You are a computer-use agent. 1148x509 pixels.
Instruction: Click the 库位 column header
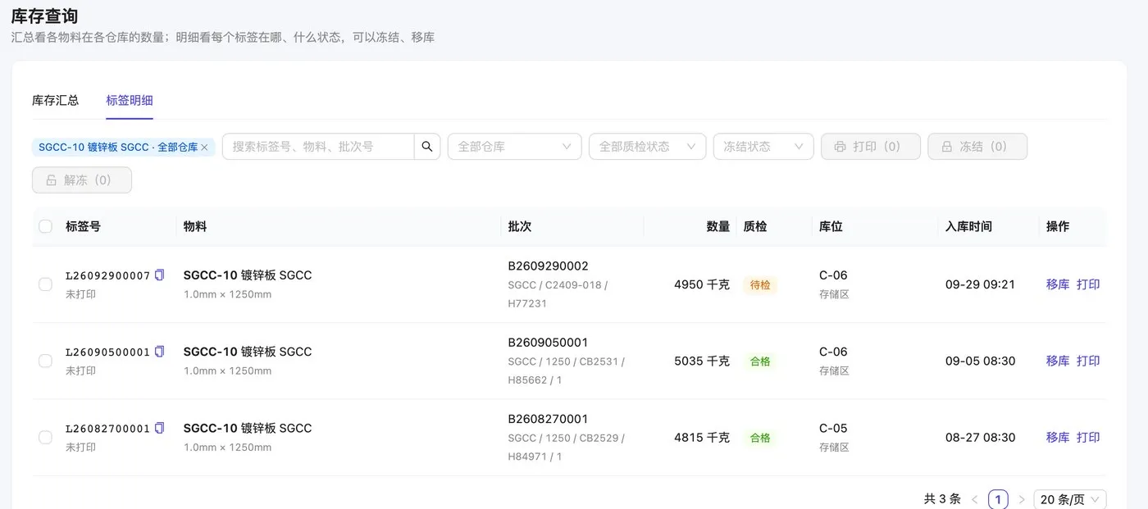pos(831,226)
